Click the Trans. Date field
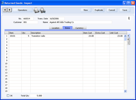 (57, 19)
